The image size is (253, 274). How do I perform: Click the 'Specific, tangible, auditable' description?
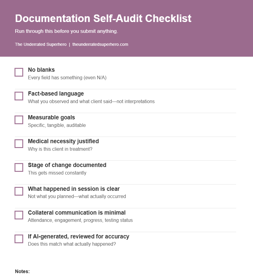(57, 125)
